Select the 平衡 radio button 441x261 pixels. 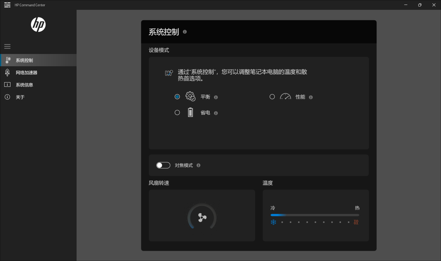(177, 97)
